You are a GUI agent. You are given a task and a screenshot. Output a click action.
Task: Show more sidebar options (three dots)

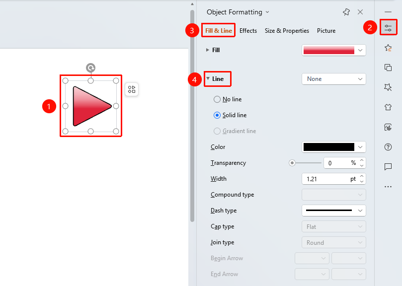coord(388,187)
